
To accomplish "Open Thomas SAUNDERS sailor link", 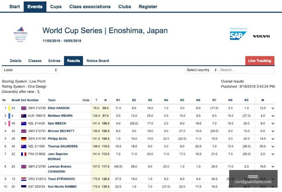I will (62, 146).
